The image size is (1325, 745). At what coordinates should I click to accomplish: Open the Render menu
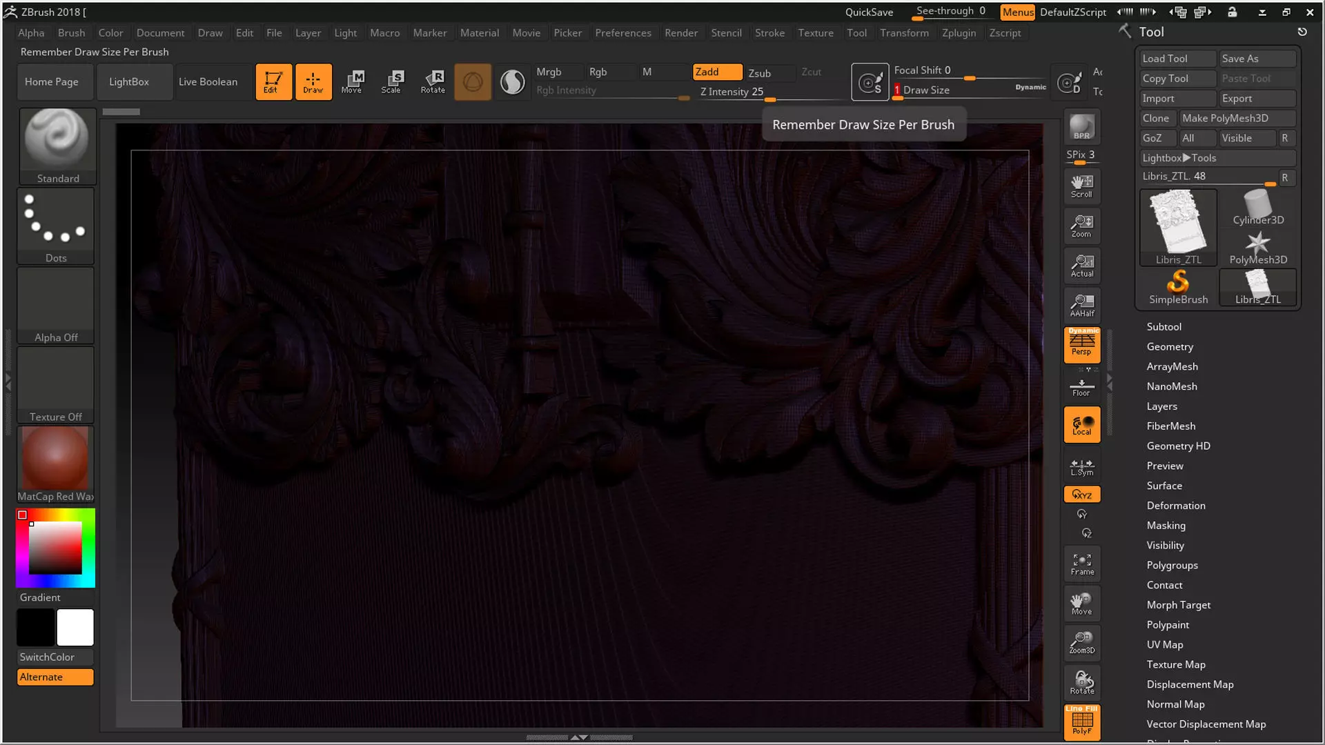pos(680,32)
